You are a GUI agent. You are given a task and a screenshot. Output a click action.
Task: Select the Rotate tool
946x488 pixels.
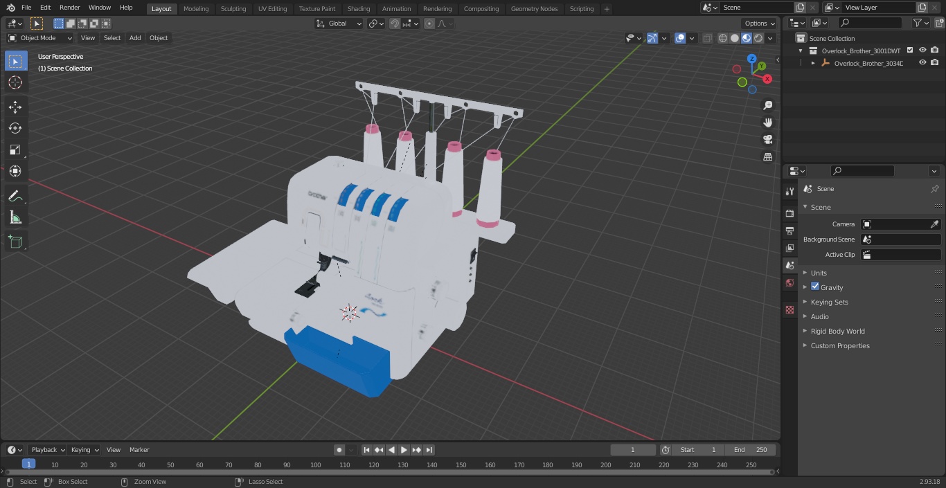[16, 128]
